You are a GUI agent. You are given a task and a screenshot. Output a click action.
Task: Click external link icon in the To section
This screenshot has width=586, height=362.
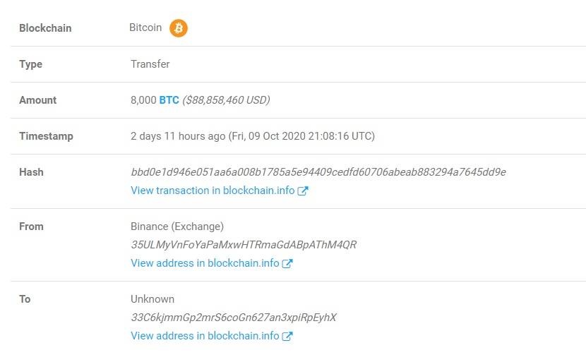point(287,336)
